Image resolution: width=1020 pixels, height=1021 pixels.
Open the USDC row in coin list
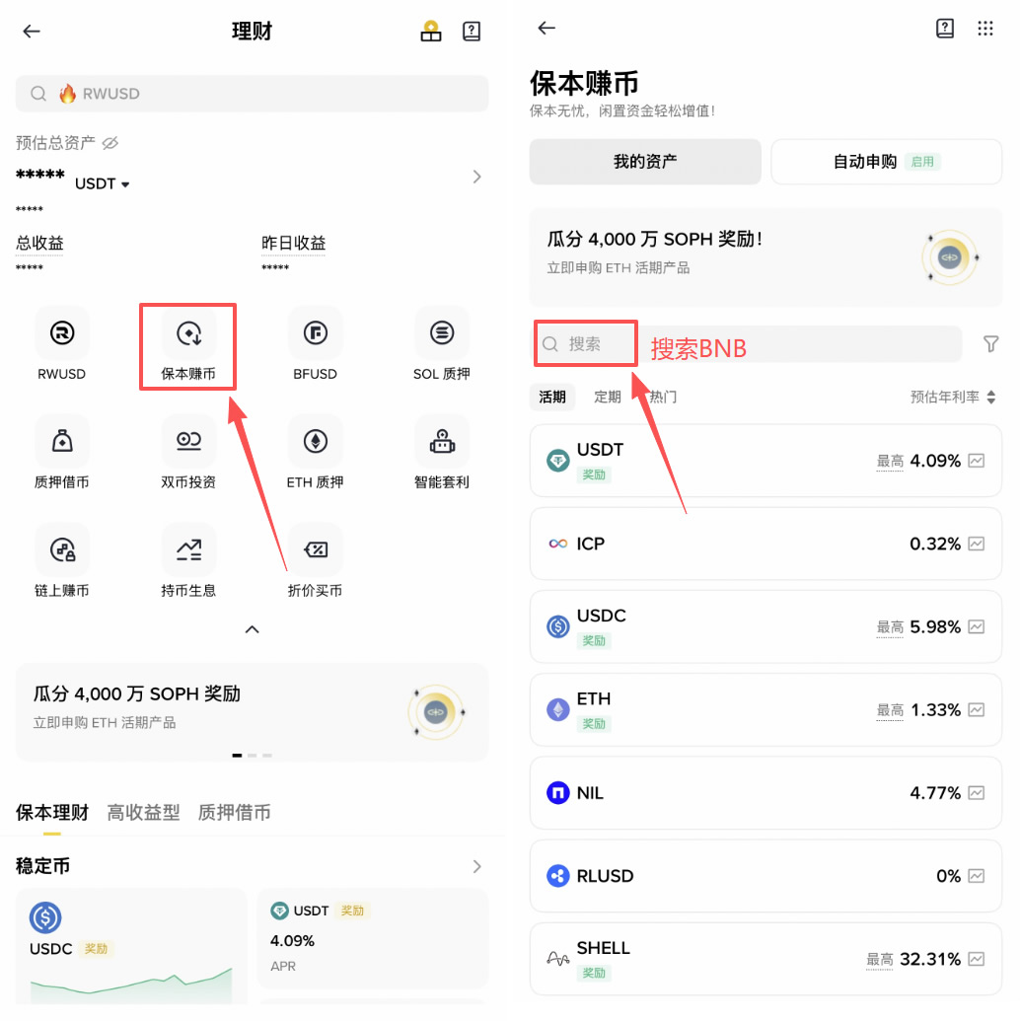pyautogui.click(x=765, y=627)
